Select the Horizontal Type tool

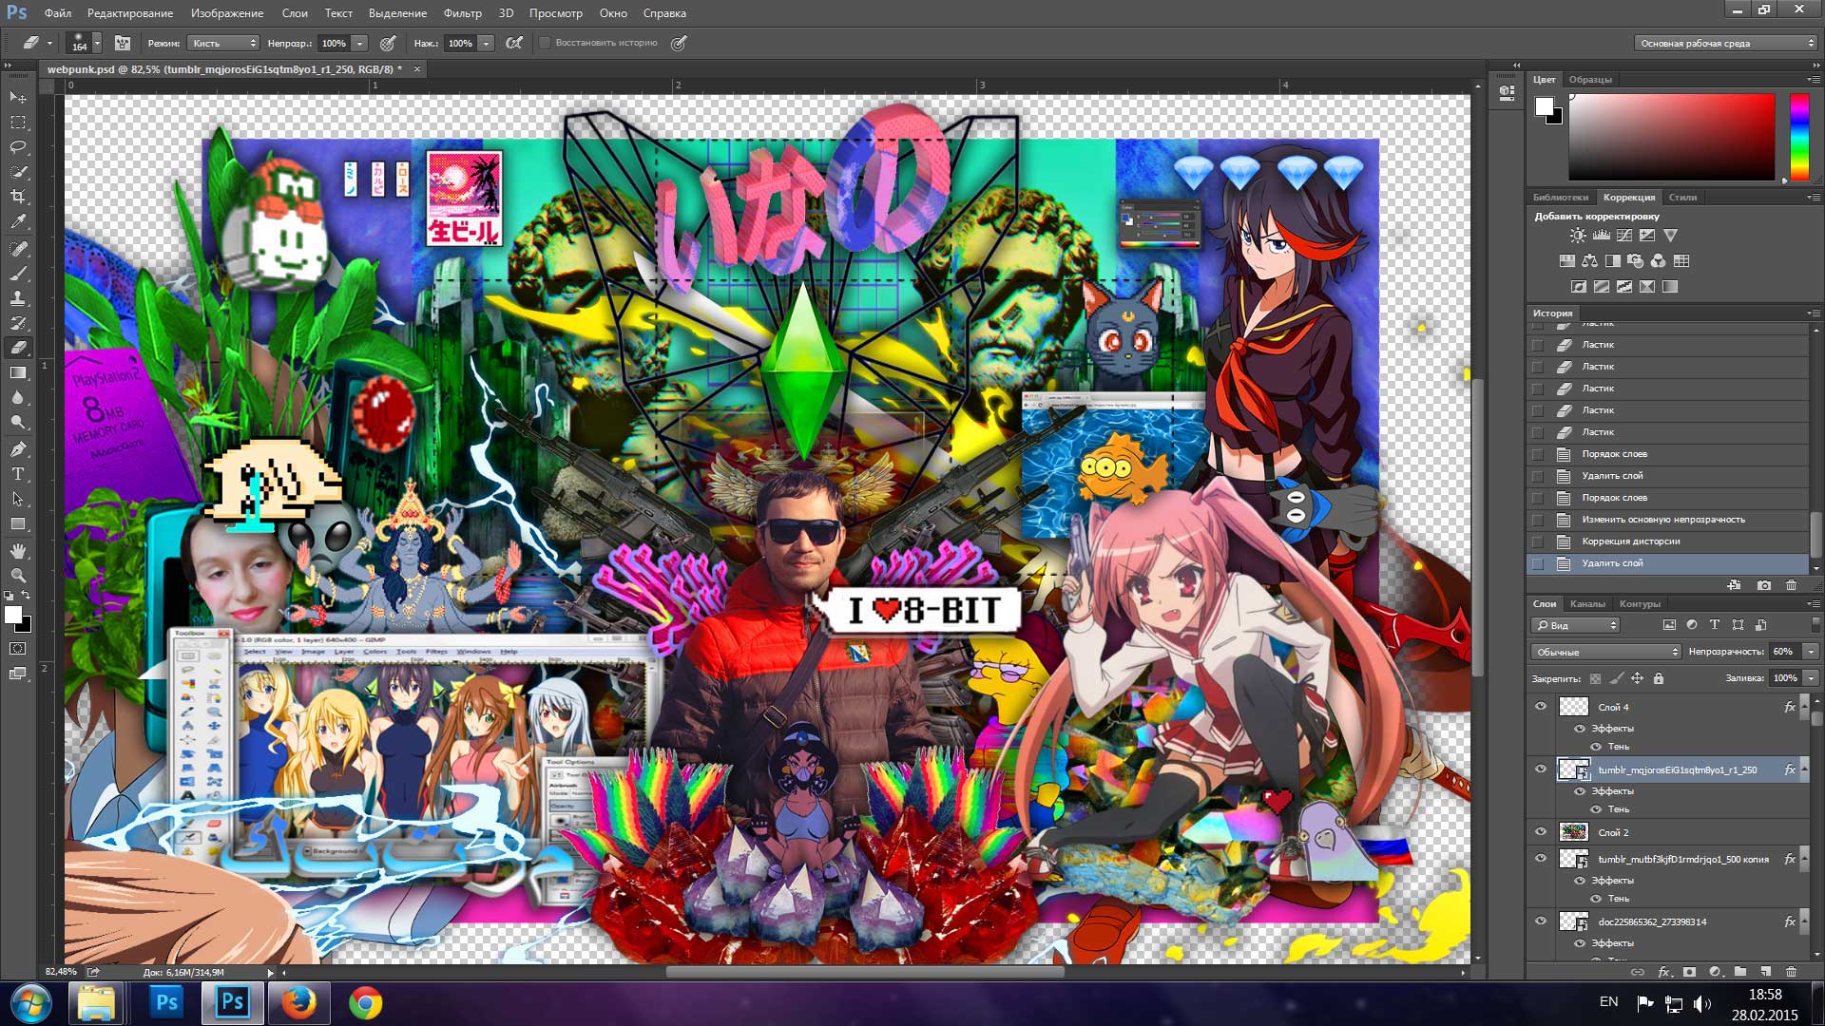pos(18,473)
